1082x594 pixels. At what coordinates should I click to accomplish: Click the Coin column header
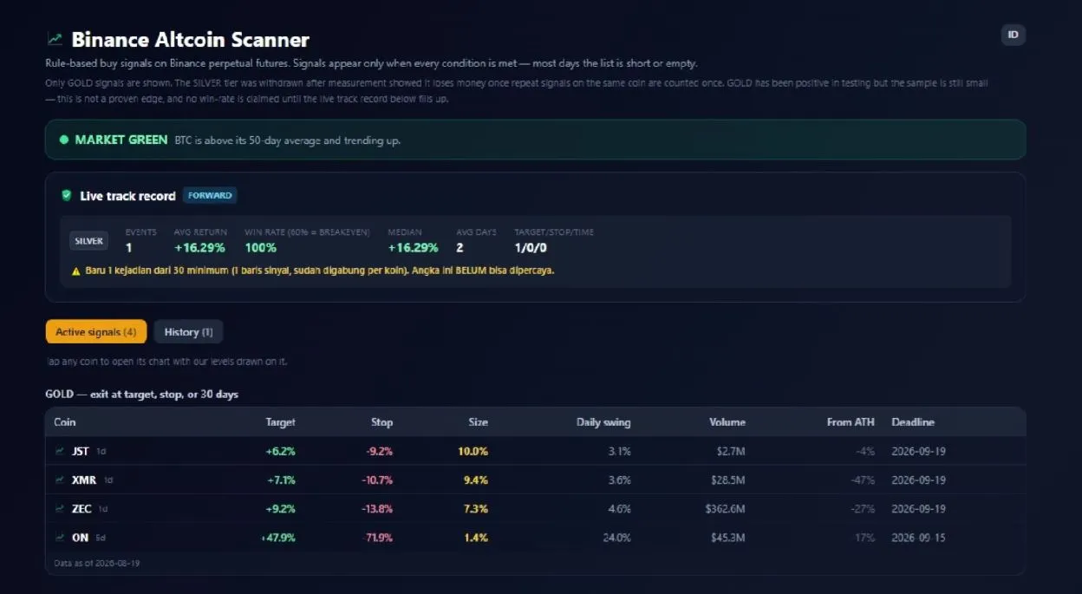click(65, 422)
